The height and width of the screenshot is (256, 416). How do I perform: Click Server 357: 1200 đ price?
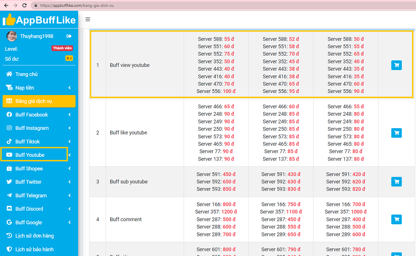216,212
